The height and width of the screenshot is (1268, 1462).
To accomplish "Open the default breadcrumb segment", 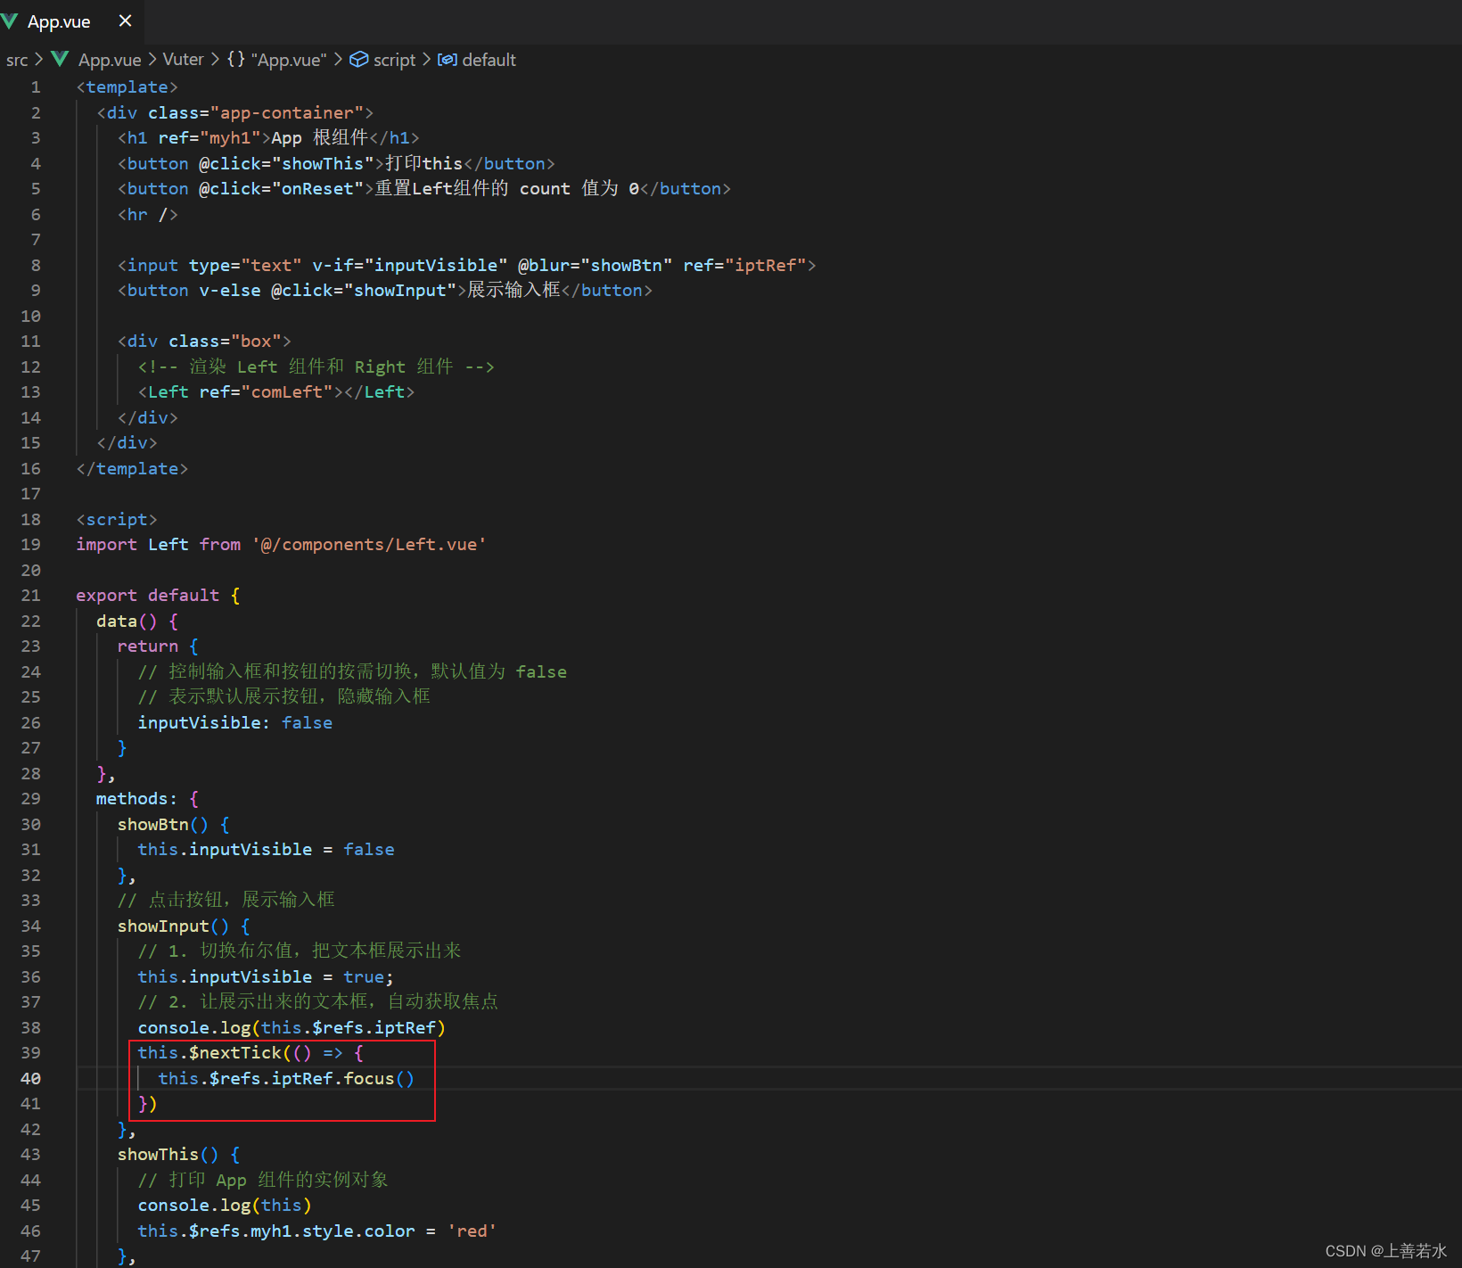I will [489, 60].
